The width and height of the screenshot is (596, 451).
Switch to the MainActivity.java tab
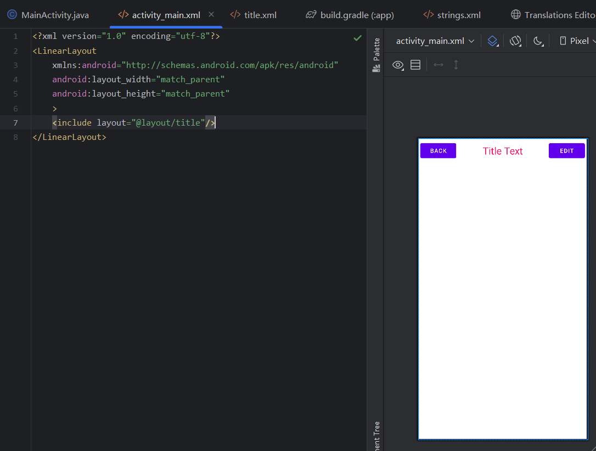(x=48, y=15)
